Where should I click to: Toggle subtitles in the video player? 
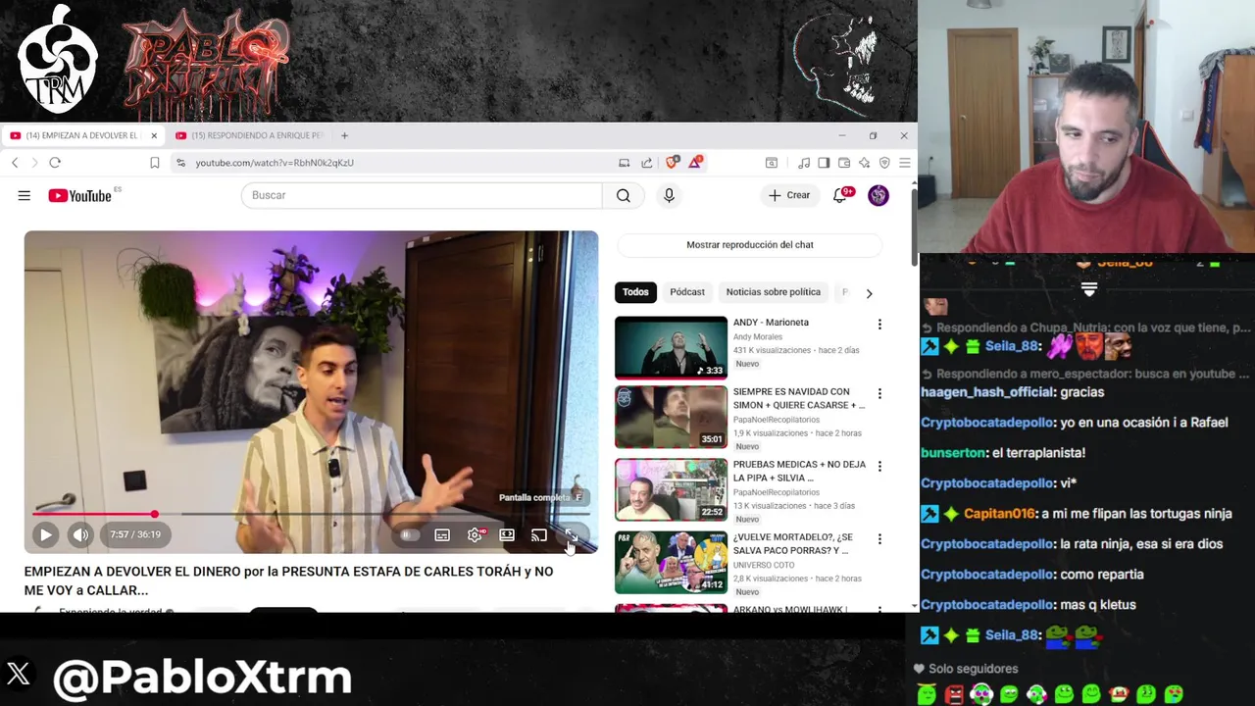[x=442, y=534]
